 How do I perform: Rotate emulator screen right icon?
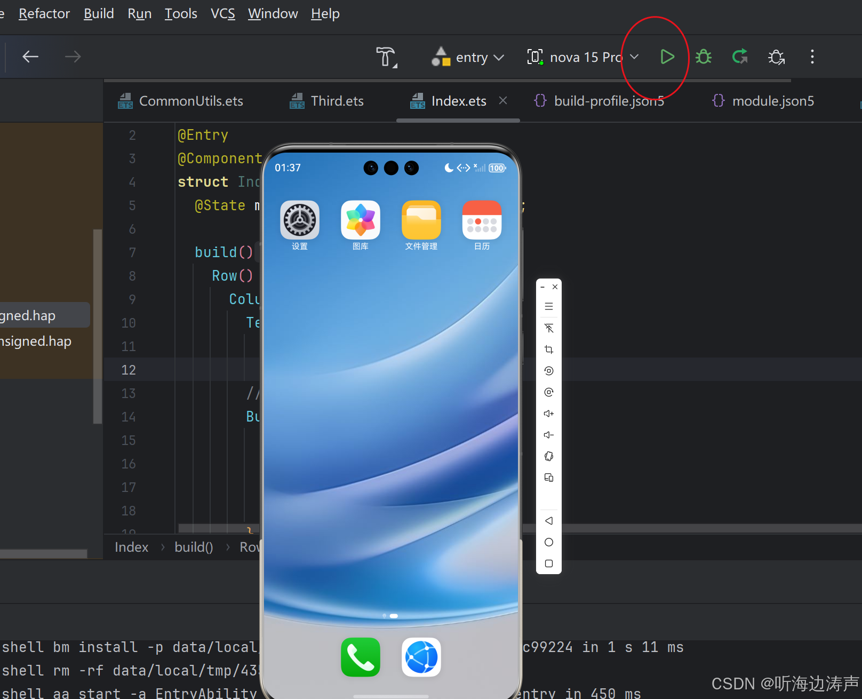pos(549,392)
